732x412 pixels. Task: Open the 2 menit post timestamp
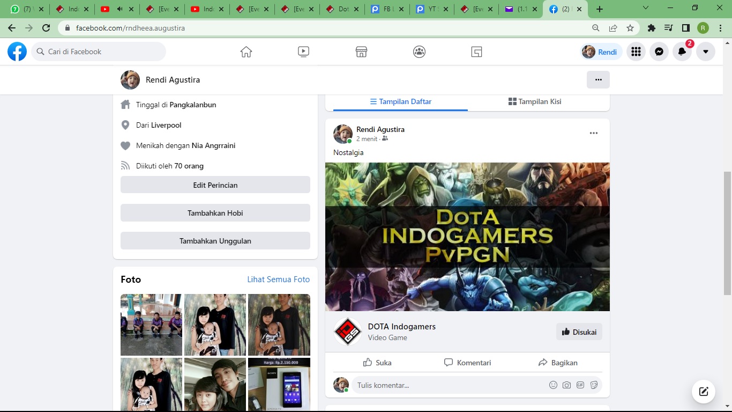point(367,139)
